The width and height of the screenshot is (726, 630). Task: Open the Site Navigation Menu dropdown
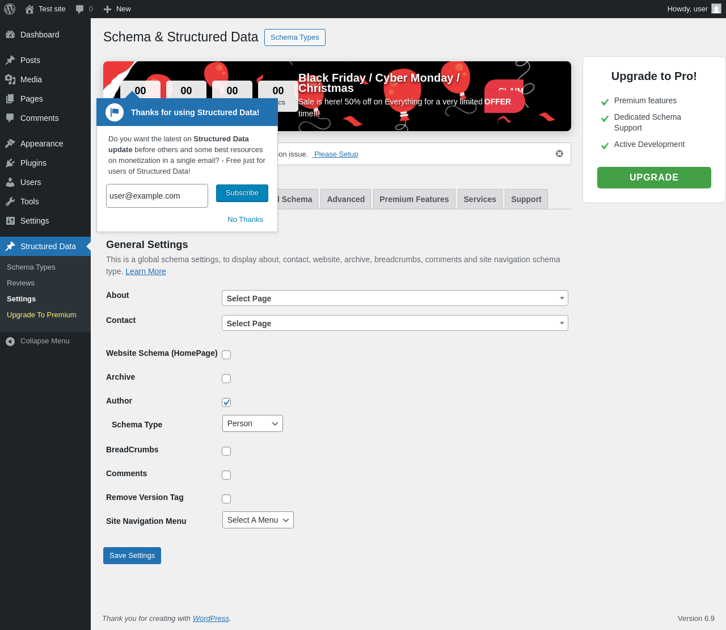(258, 520)
